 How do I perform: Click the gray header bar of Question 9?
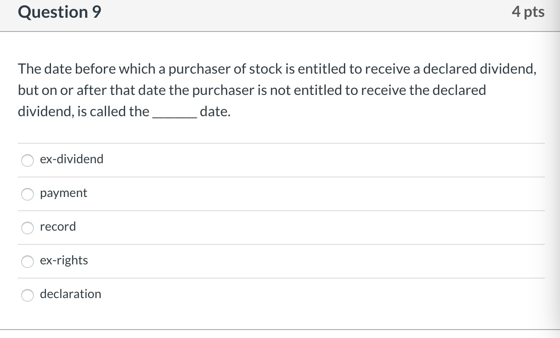pyautogui.click(x=280, y=16)
